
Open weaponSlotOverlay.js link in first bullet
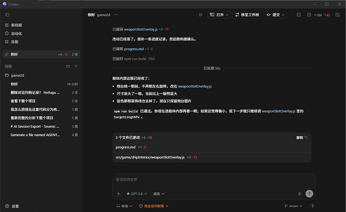pos(195,86)
